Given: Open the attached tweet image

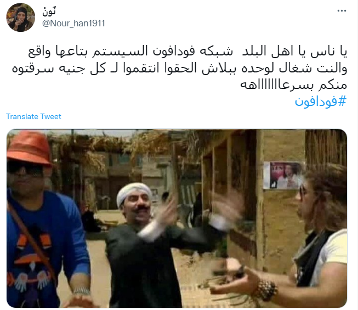Looking at the screenshot, I should (177, 218).
